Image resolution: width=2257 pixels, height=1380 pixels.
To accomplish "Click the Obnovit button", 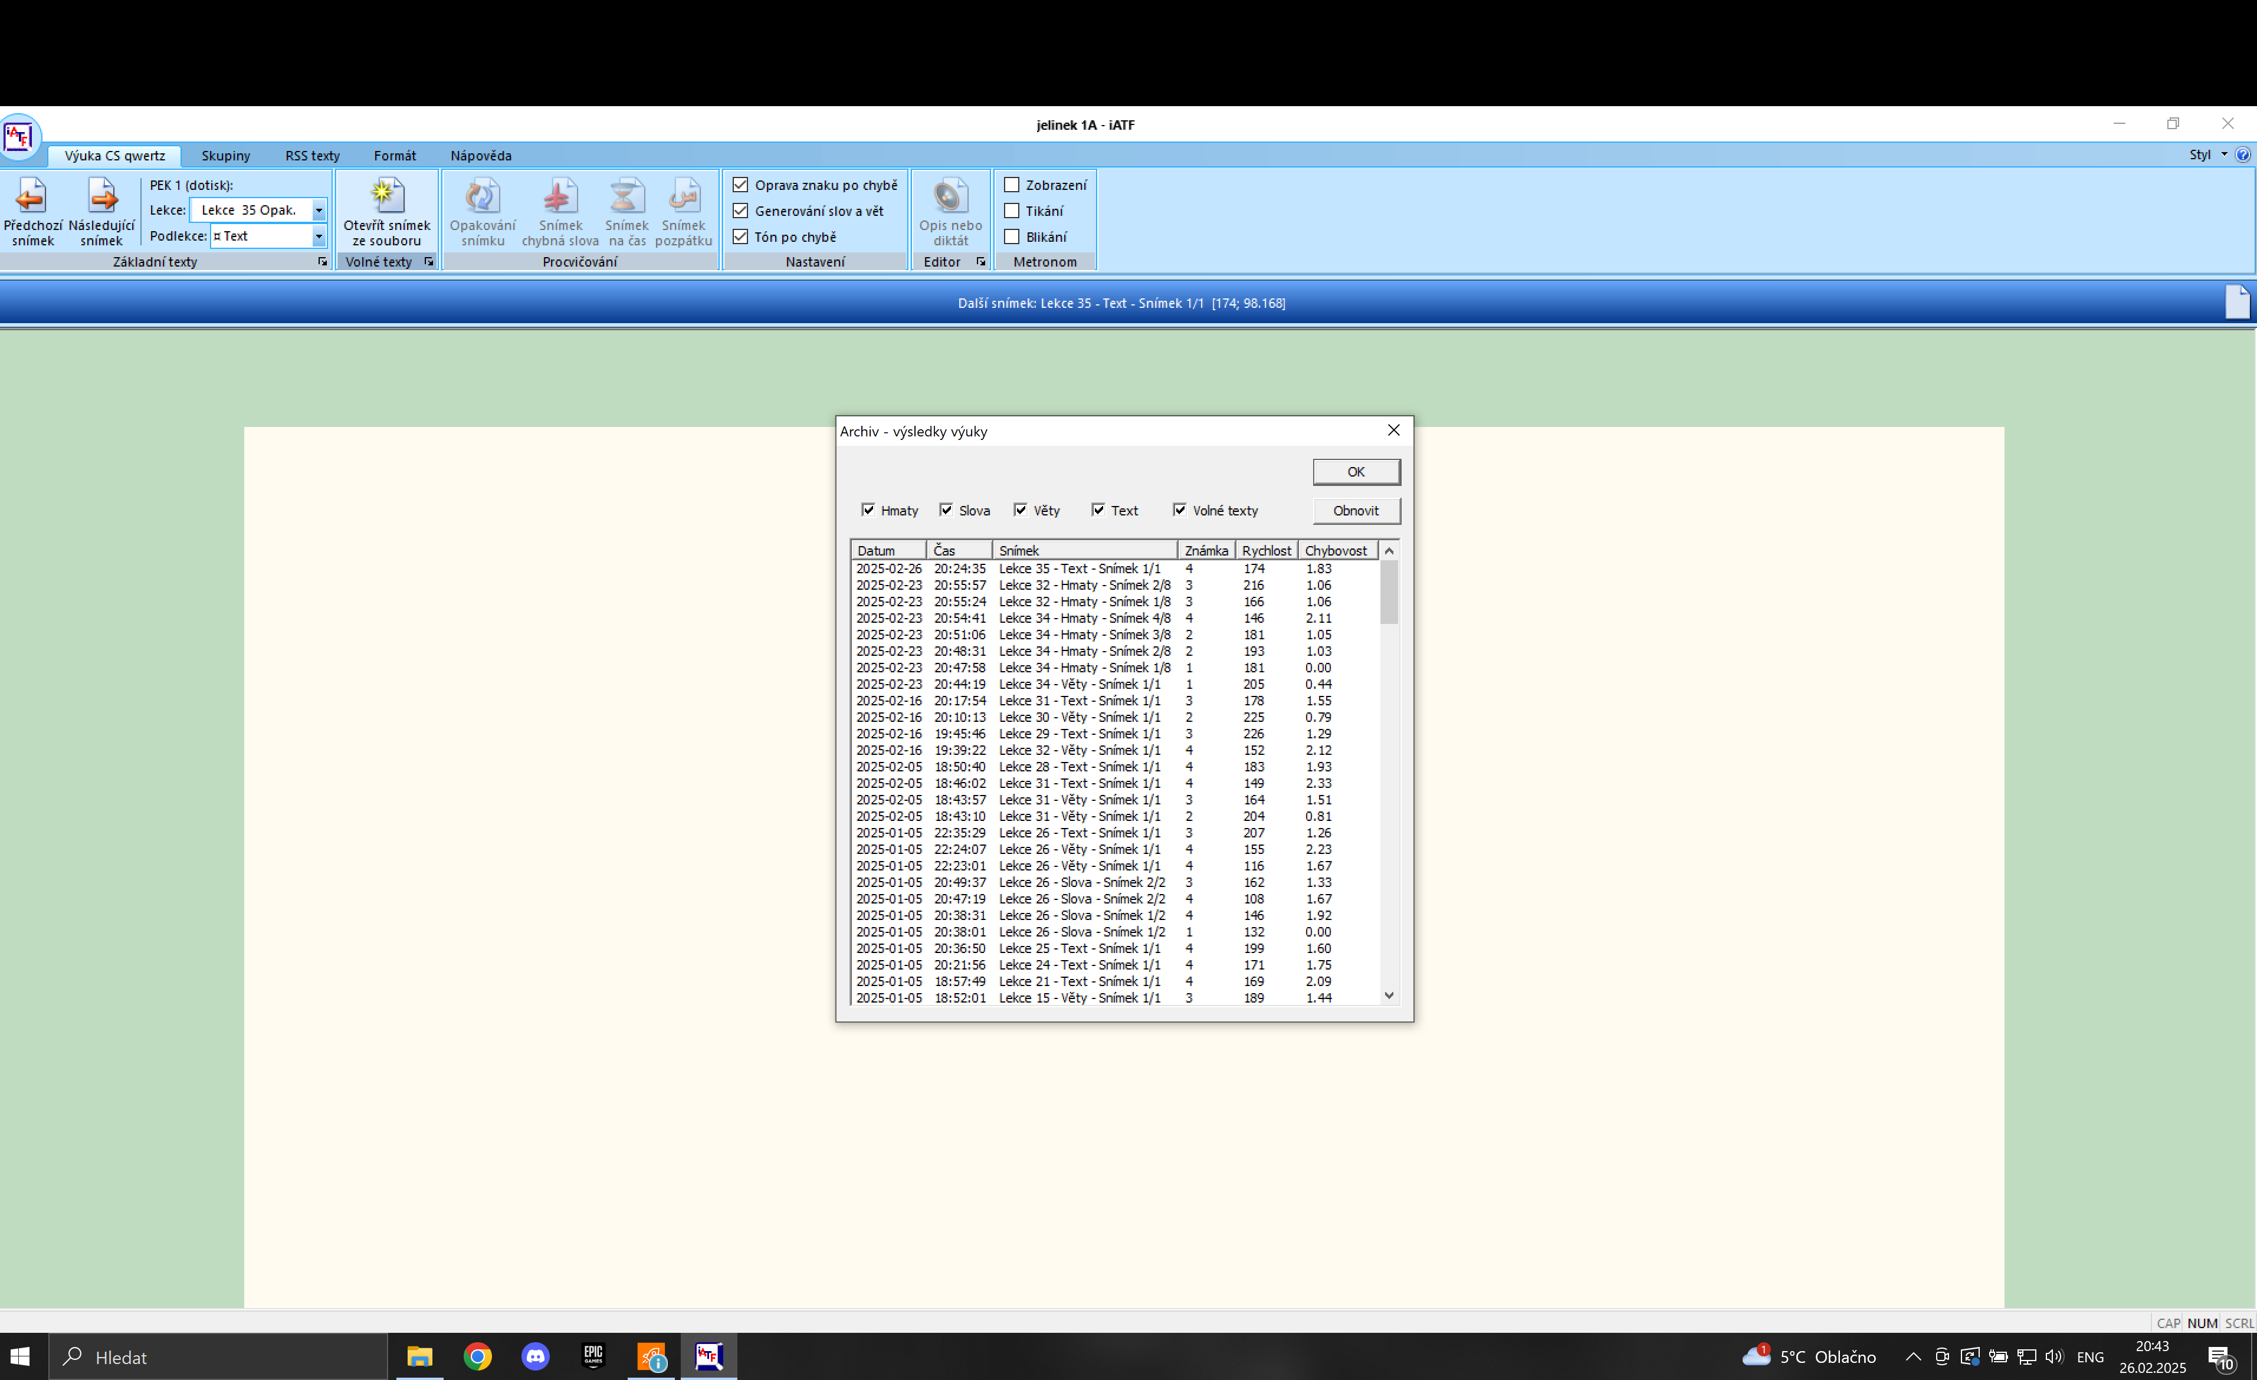I will pos(1356,511).
